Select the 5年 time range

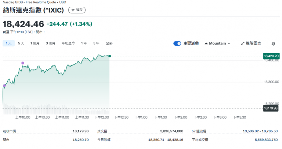tap(96, 43)
